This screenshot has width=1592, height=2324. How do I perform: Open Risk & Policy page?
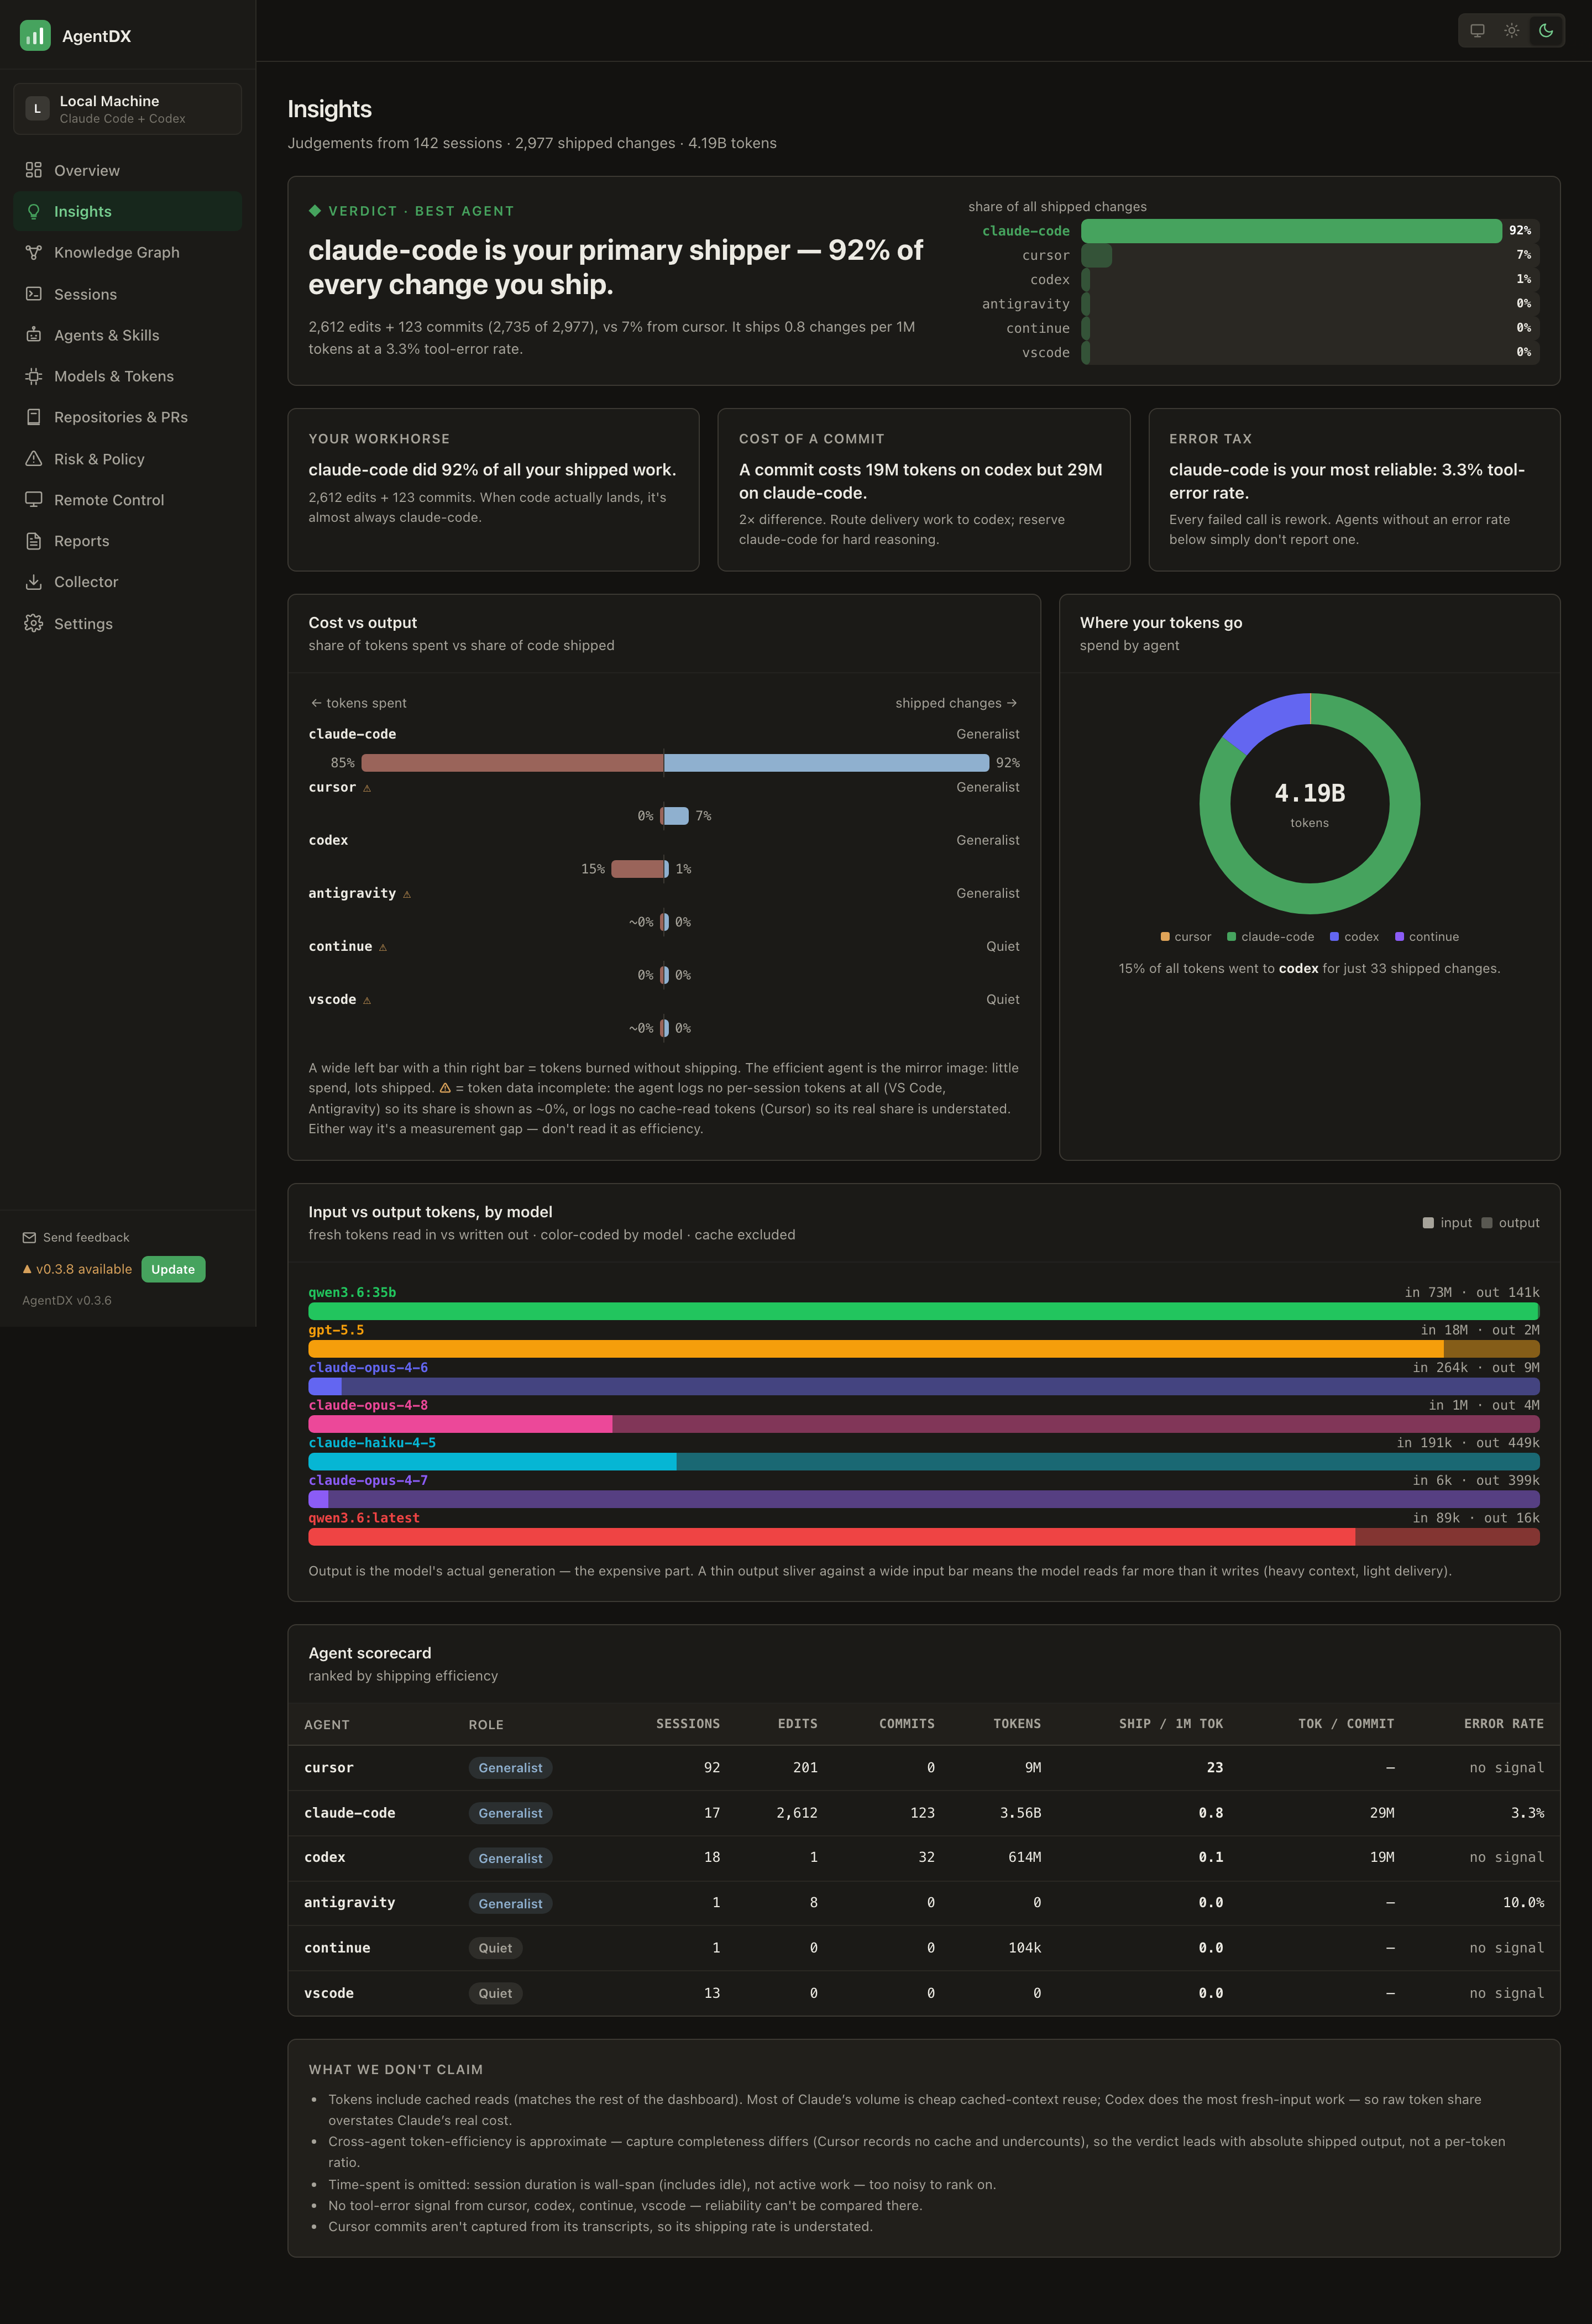127,458
